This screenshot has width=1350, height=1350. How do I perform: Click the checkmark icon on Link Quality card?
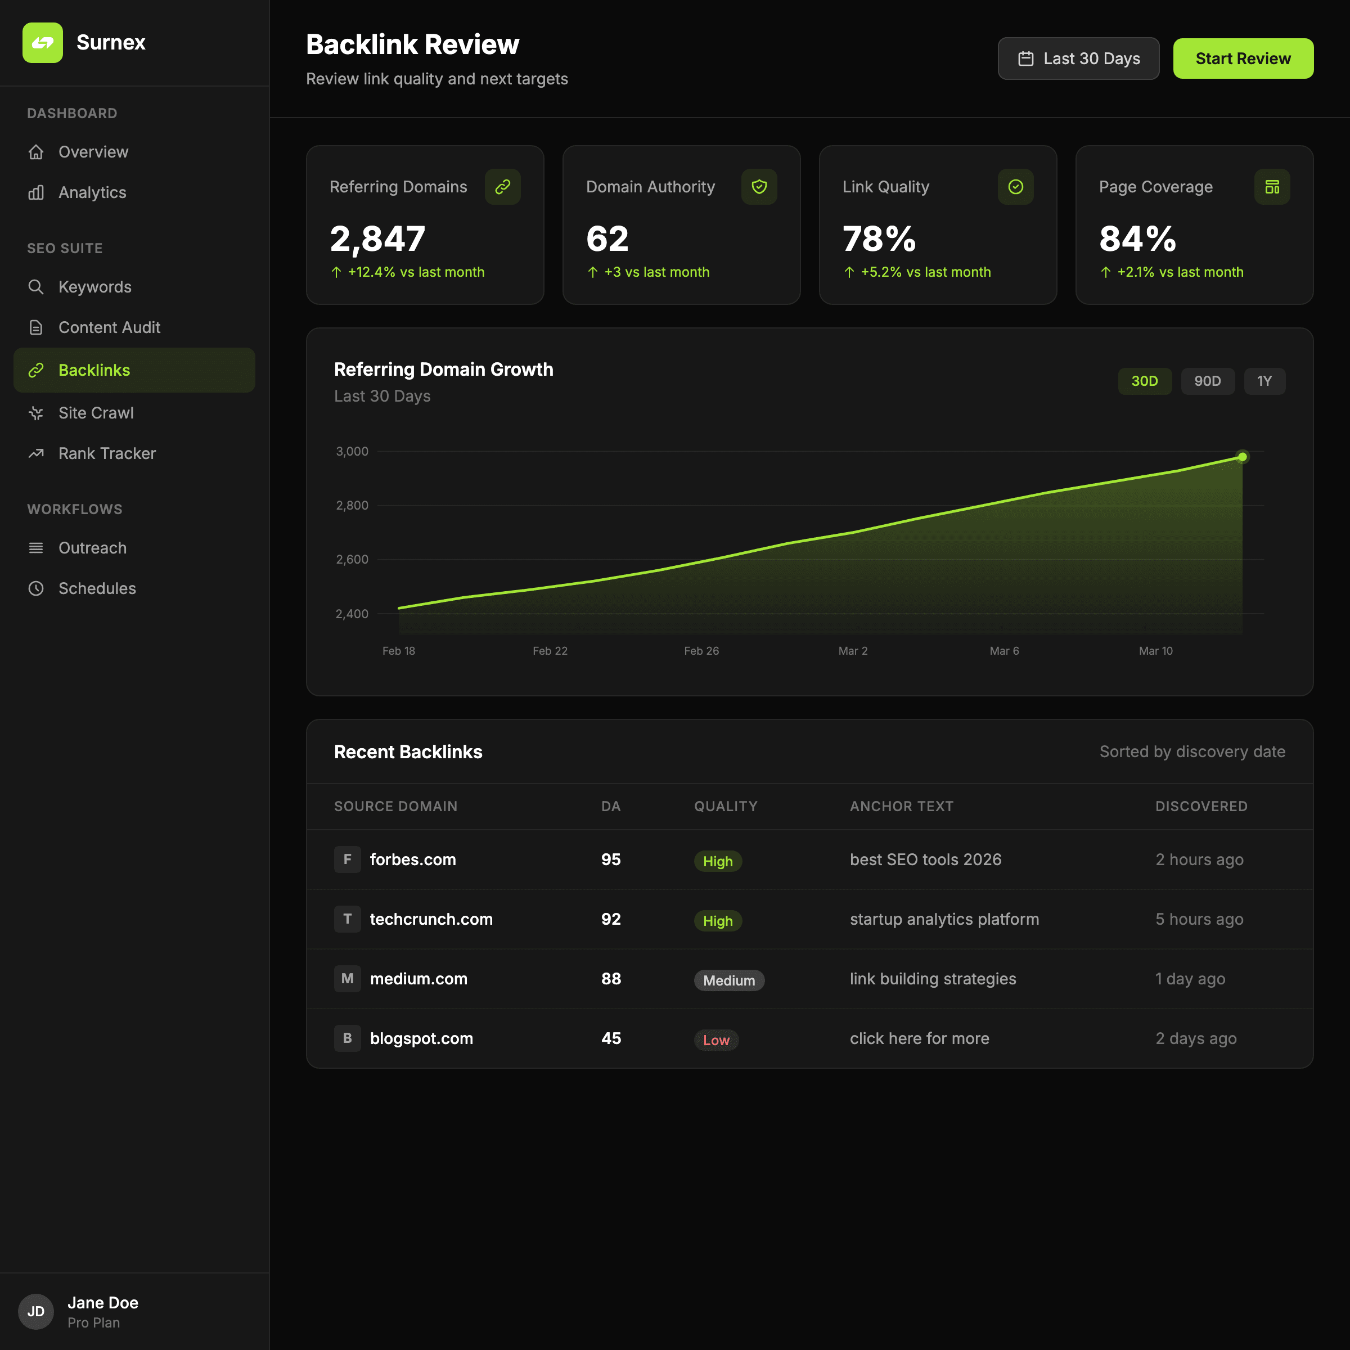click(1015, 187)
